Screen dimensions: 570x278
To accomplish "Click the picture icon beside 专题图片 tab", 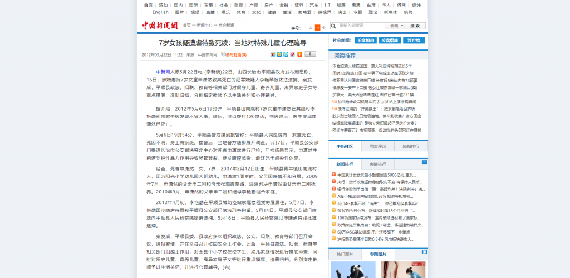I will [424, 252].
